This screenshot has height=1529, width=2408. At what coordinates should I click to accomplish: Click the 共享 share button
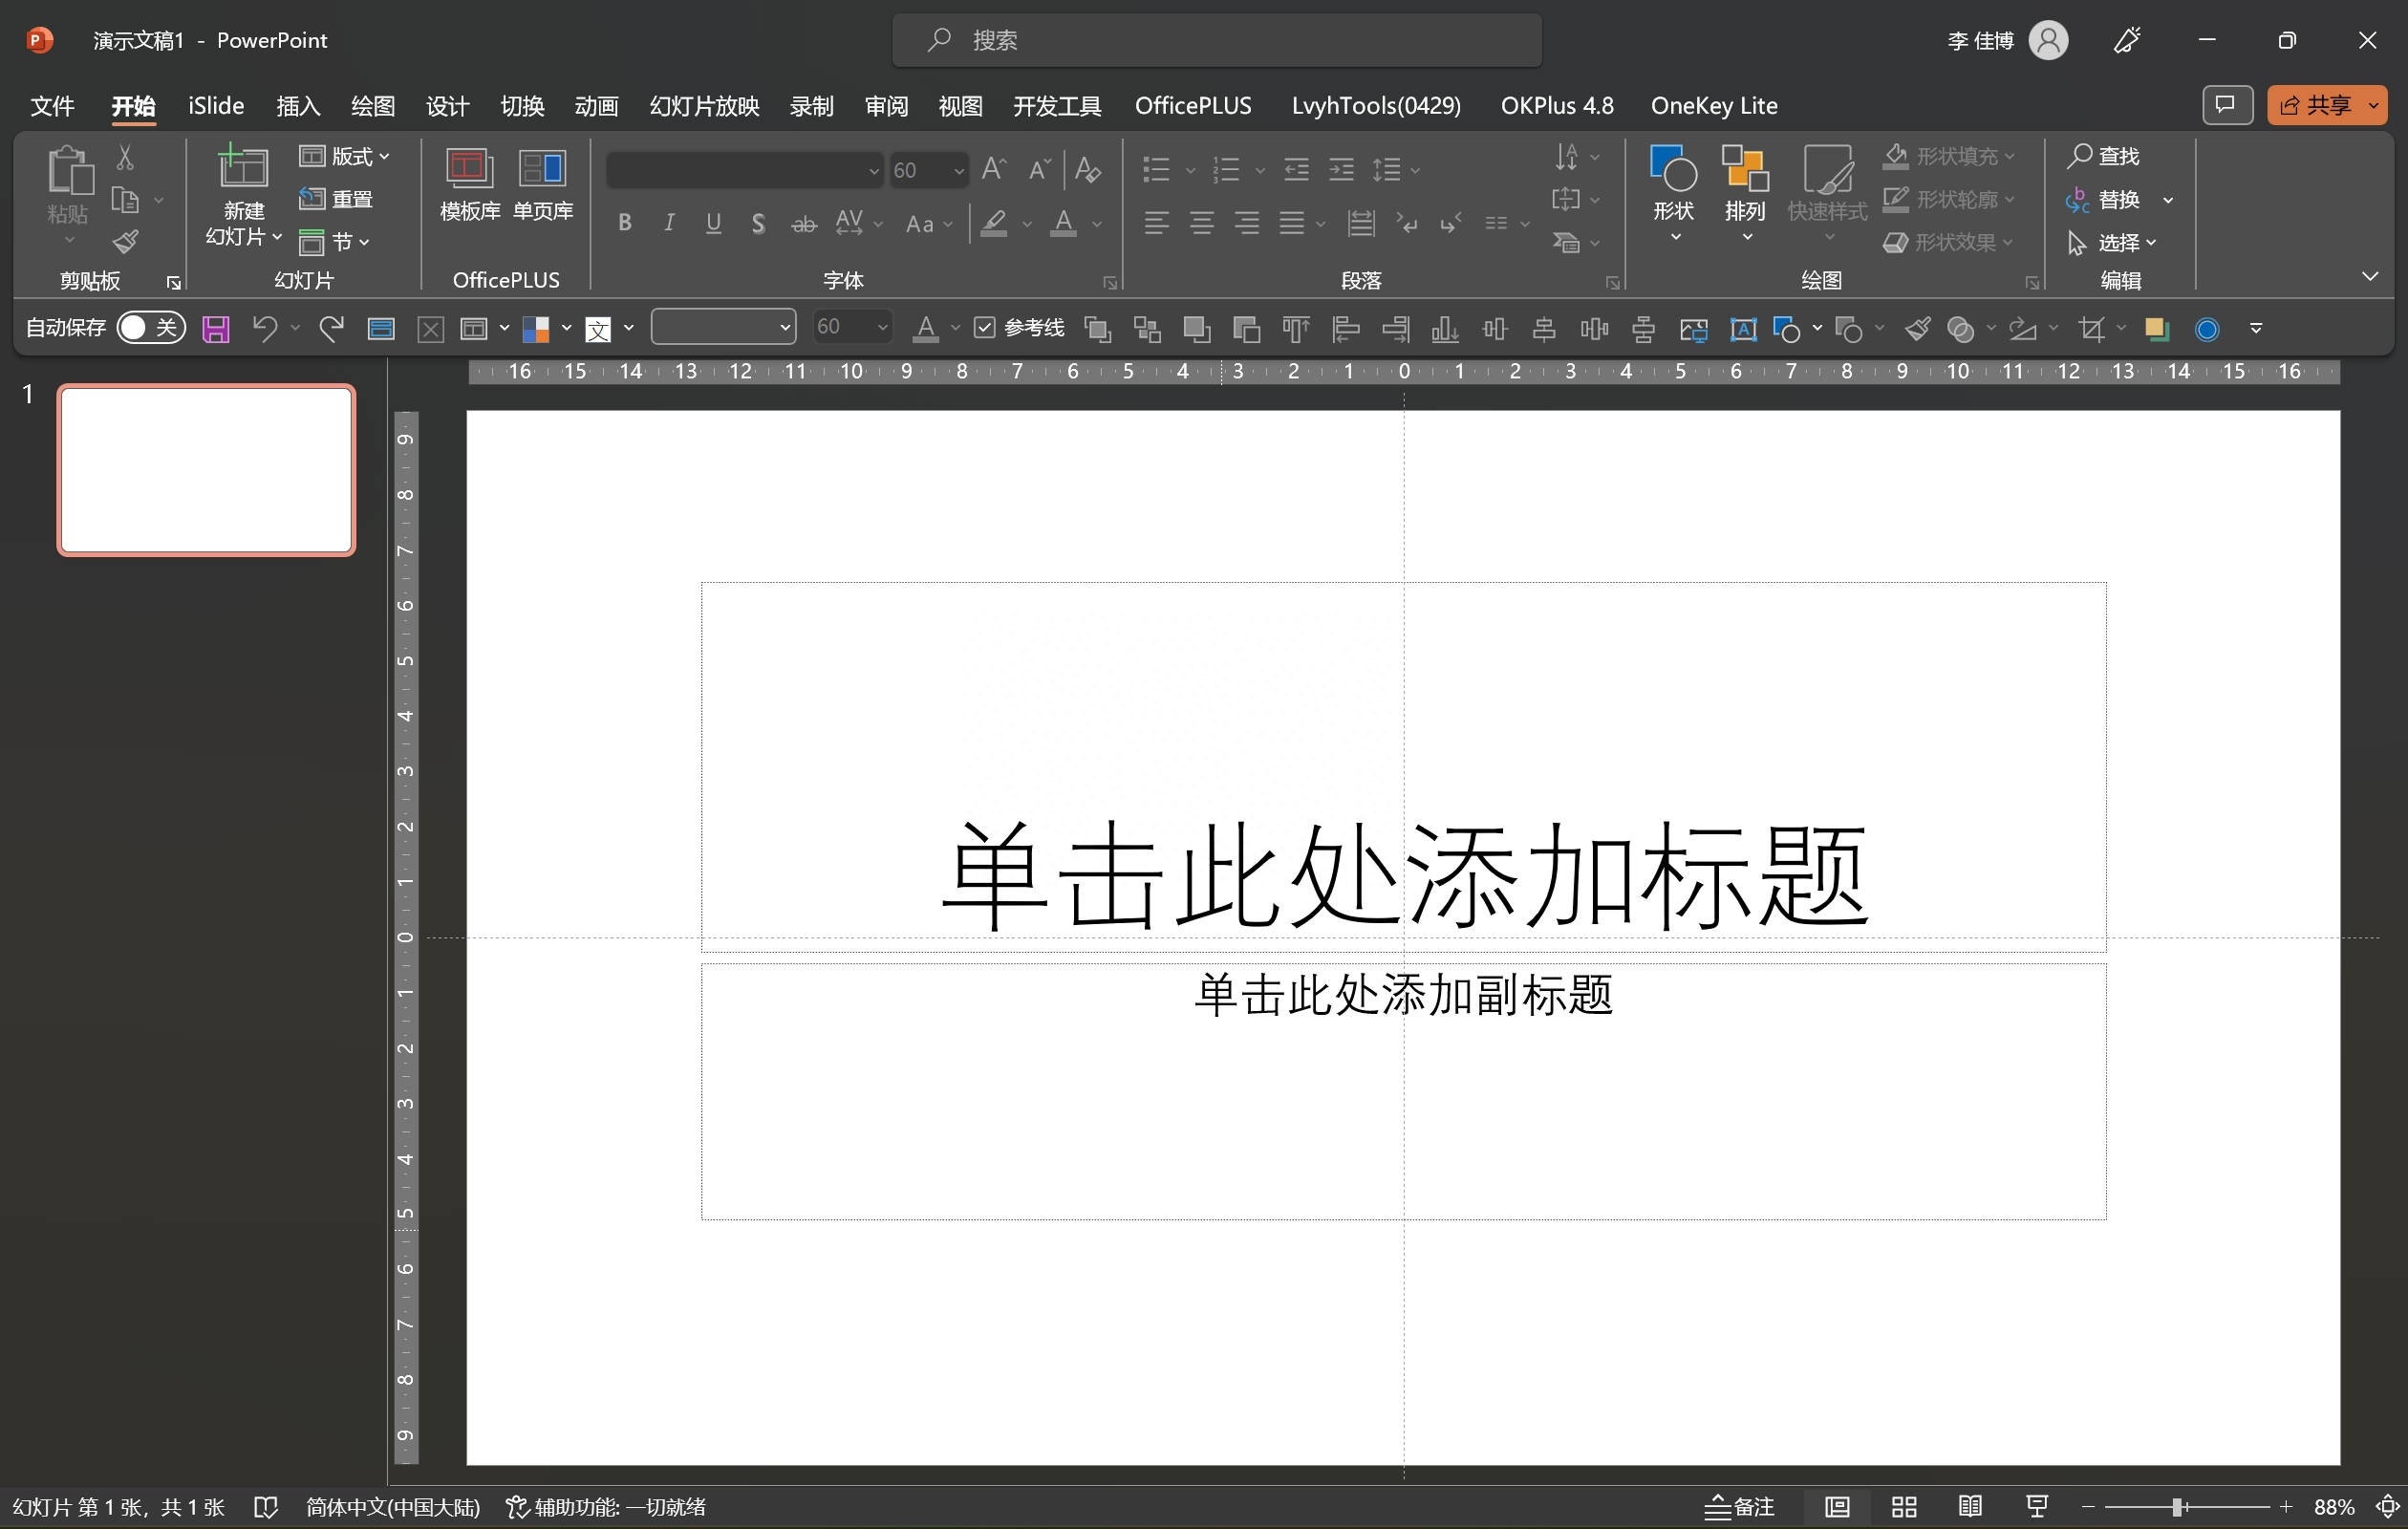[x=2318, y=105]
